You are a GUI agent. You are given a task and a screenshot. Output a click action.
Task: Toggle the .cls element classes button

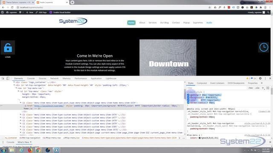click(257, 88)
